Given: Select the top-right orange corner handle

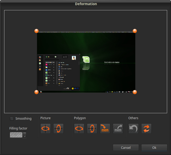Looking at the screenshot, I should coord(135,31).
